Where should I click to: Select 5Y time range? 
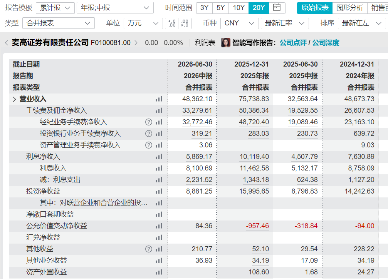click(220, 8)
